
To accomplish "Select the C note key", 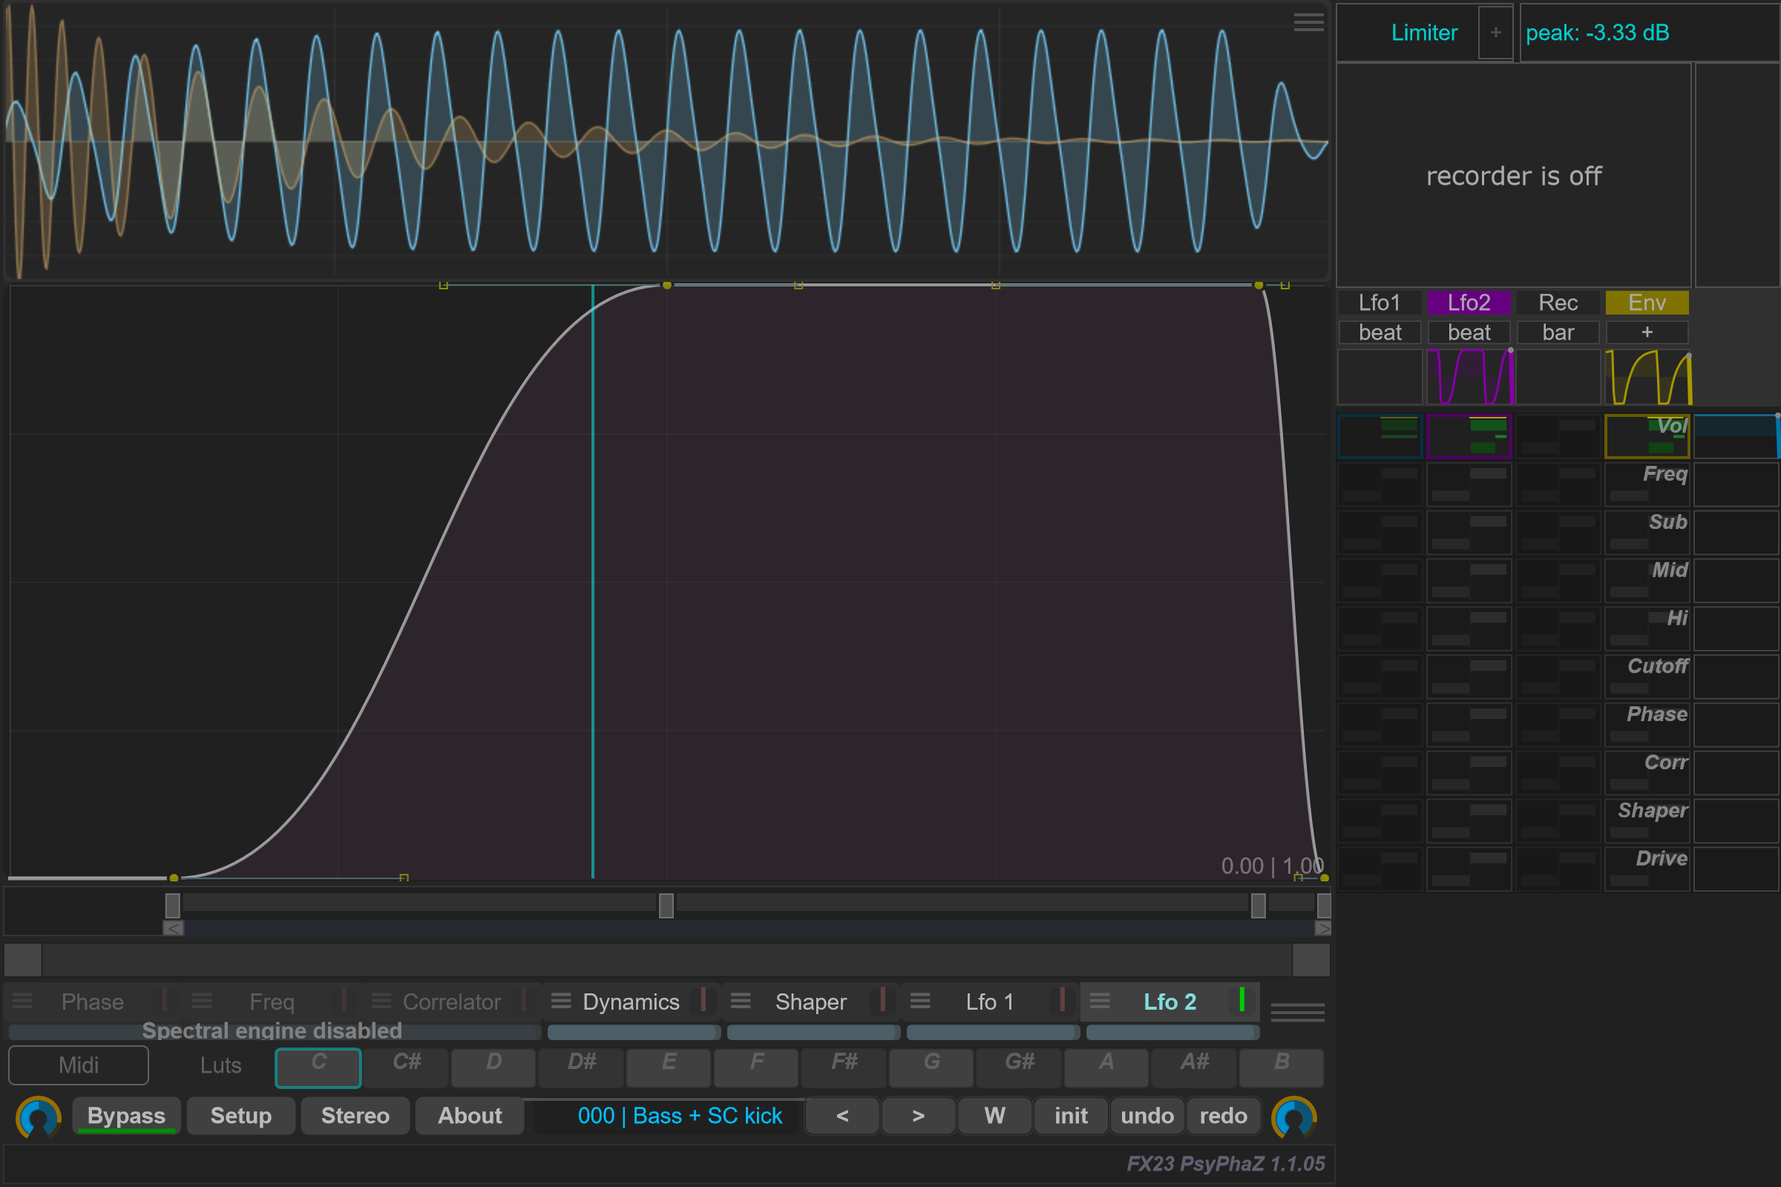I will point(318,1068).
